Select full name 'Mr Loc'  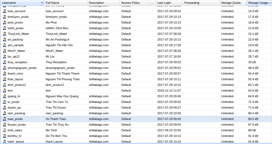click(x=50, y=56)
